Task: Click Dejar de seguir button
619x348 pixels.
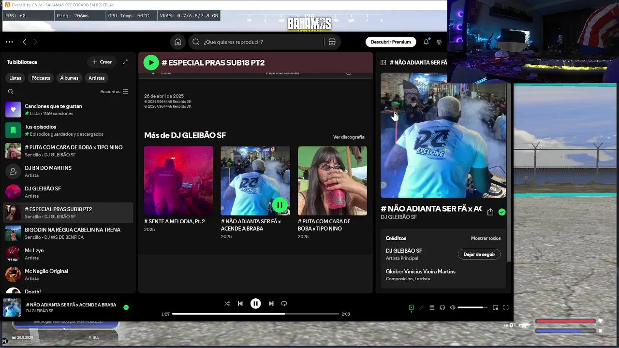Action: pos(479,254)
